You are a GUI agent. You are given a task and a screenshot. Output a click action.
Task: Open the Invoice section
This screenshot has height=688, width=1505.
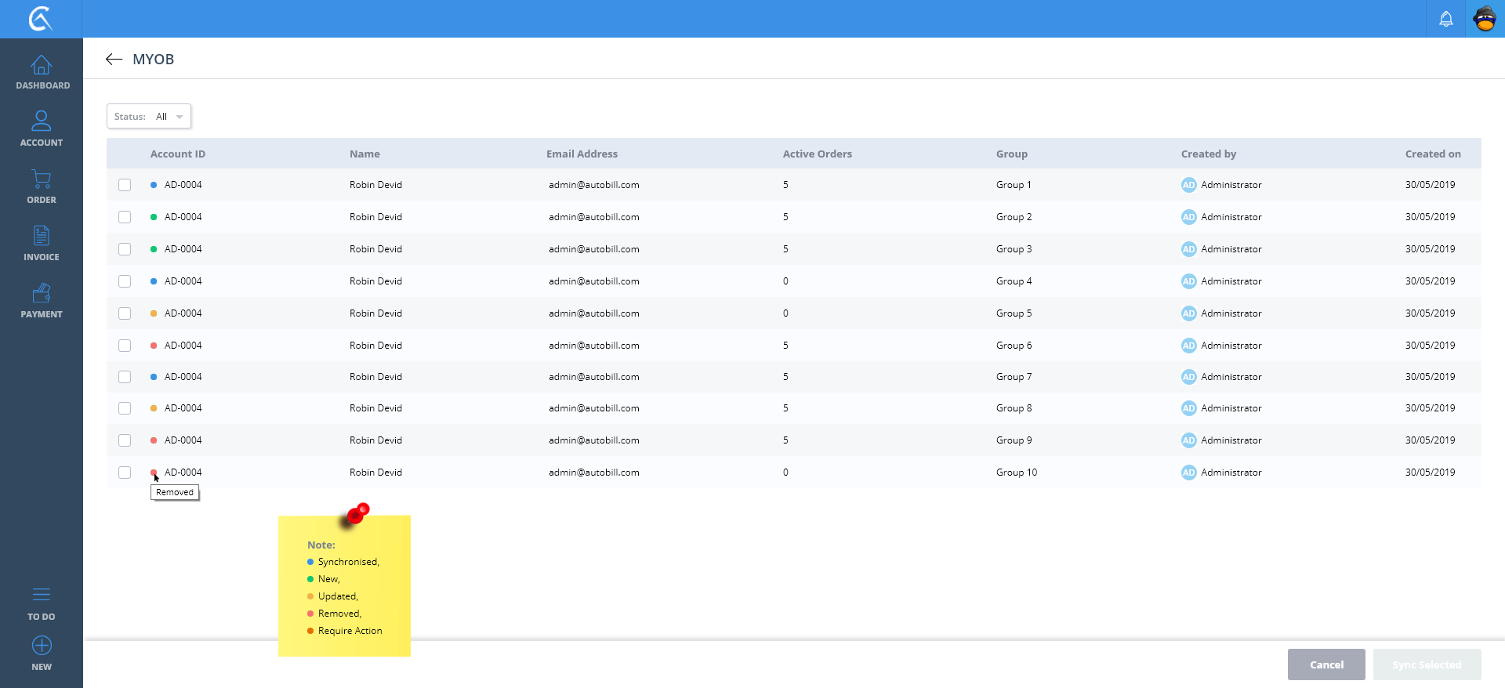(x=42, y=237)
